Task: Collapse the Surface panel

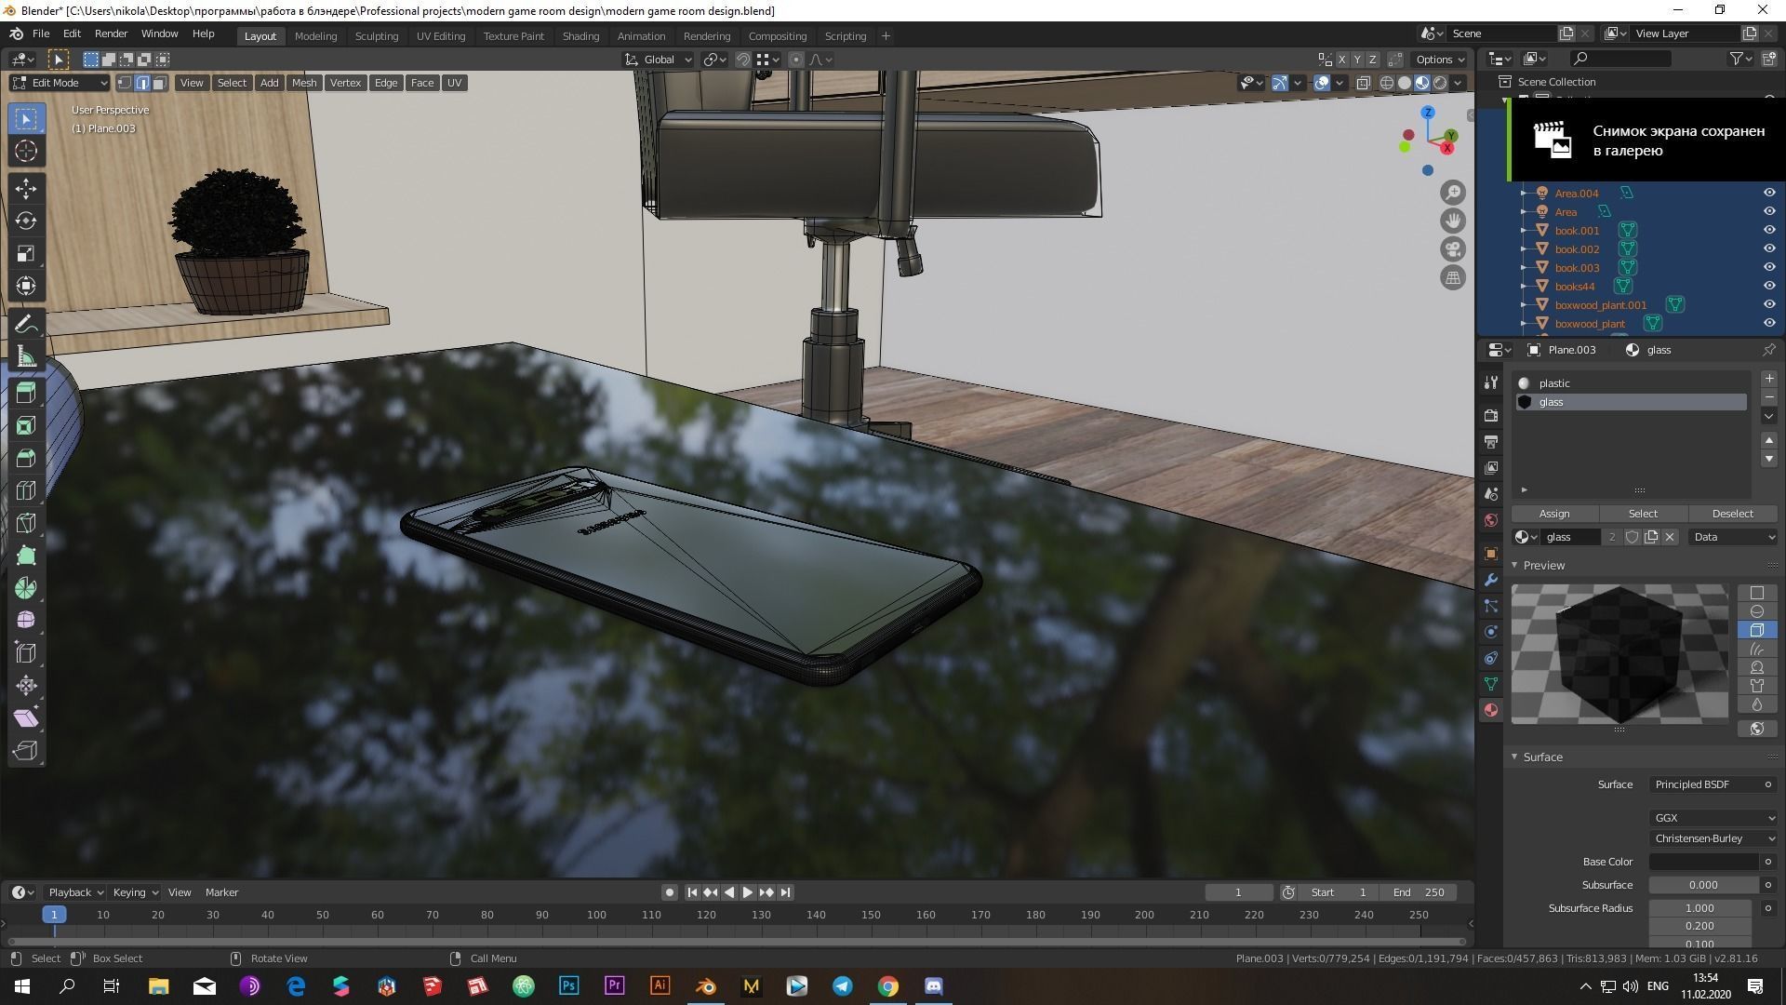Action: (1514, 757)
